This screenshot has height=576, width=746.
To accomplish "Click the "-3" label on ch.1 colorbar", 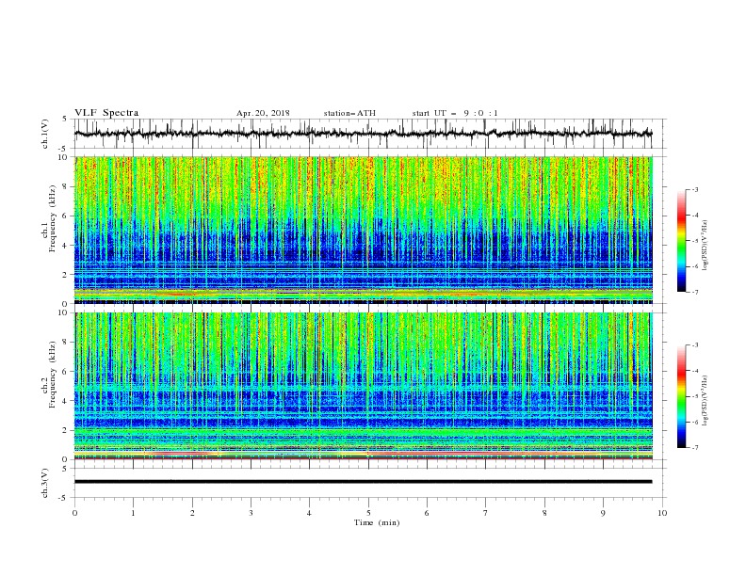I will (x=695, y=189).
